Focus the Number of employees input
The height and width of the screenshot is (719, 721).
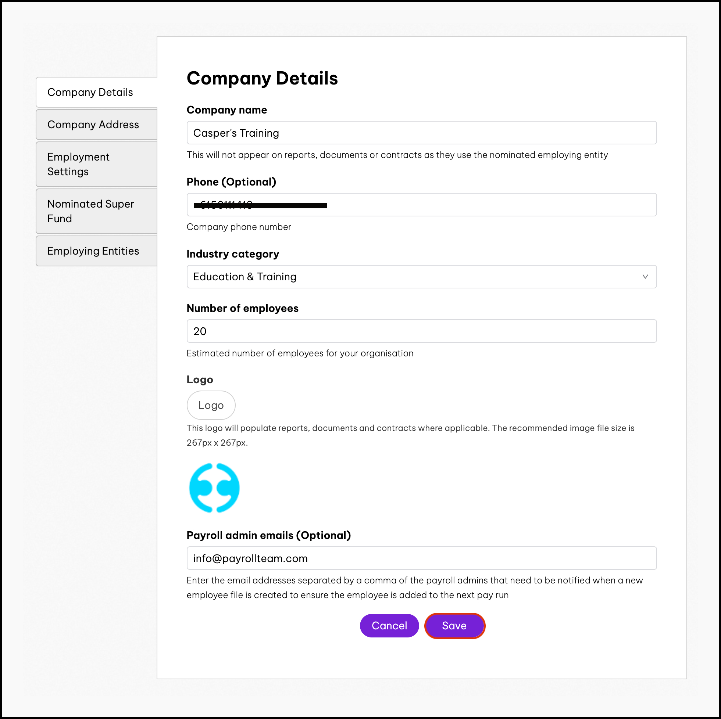(x=421, y=331)
